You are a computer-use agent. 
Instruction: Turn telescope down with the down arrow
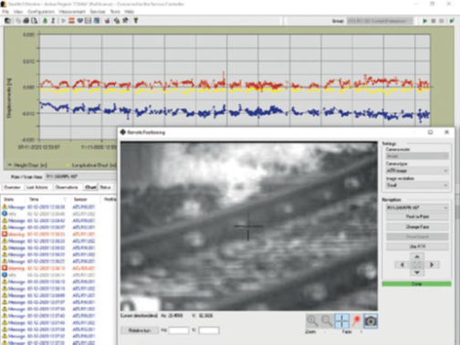click(417, 273)
